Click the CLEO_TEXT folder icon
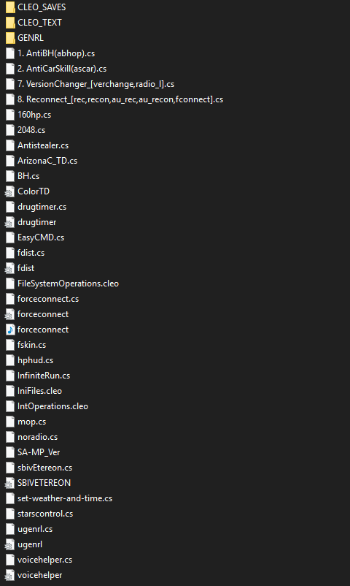Screen dimensions: 350x586 click(x=10, y=23)
